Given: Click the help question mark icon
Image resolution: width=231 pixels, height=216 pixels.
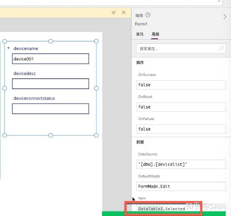Looking at the screenshot, I should click(x=148, y=15).
